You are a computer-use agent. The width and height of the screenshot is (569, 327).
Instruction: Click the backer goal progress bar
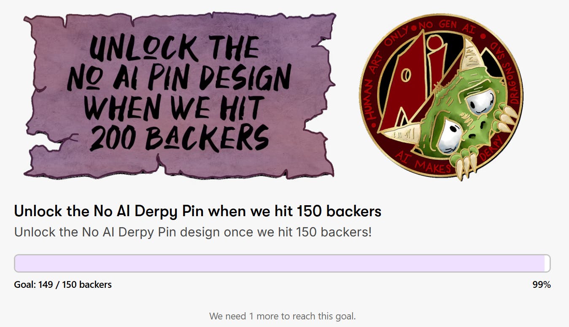[282, 263]
